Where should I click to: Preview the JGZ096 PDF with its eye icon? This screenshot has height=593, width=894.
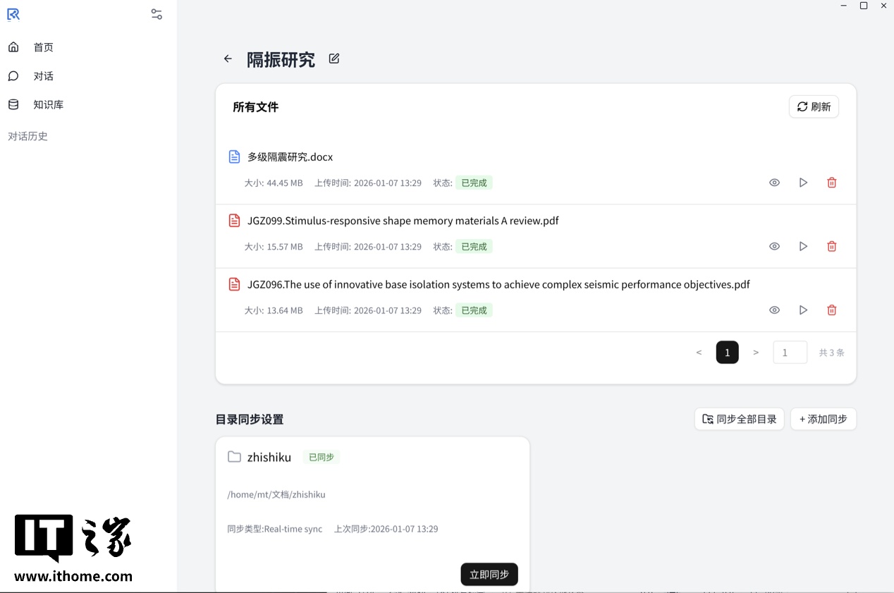coord(774,310)
